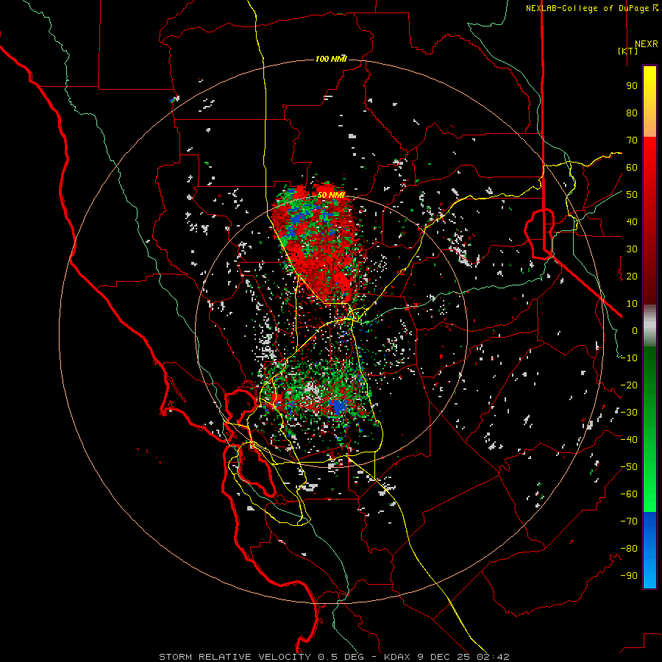Screen dimensions: 662x662
Task: Click the -20 value on the velocity scale
Action: [x=629, y=385]
